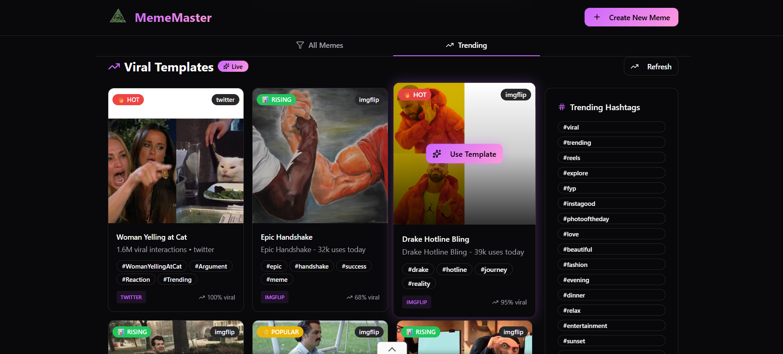Click the 100% viral trend indicator

pos(217,297)
